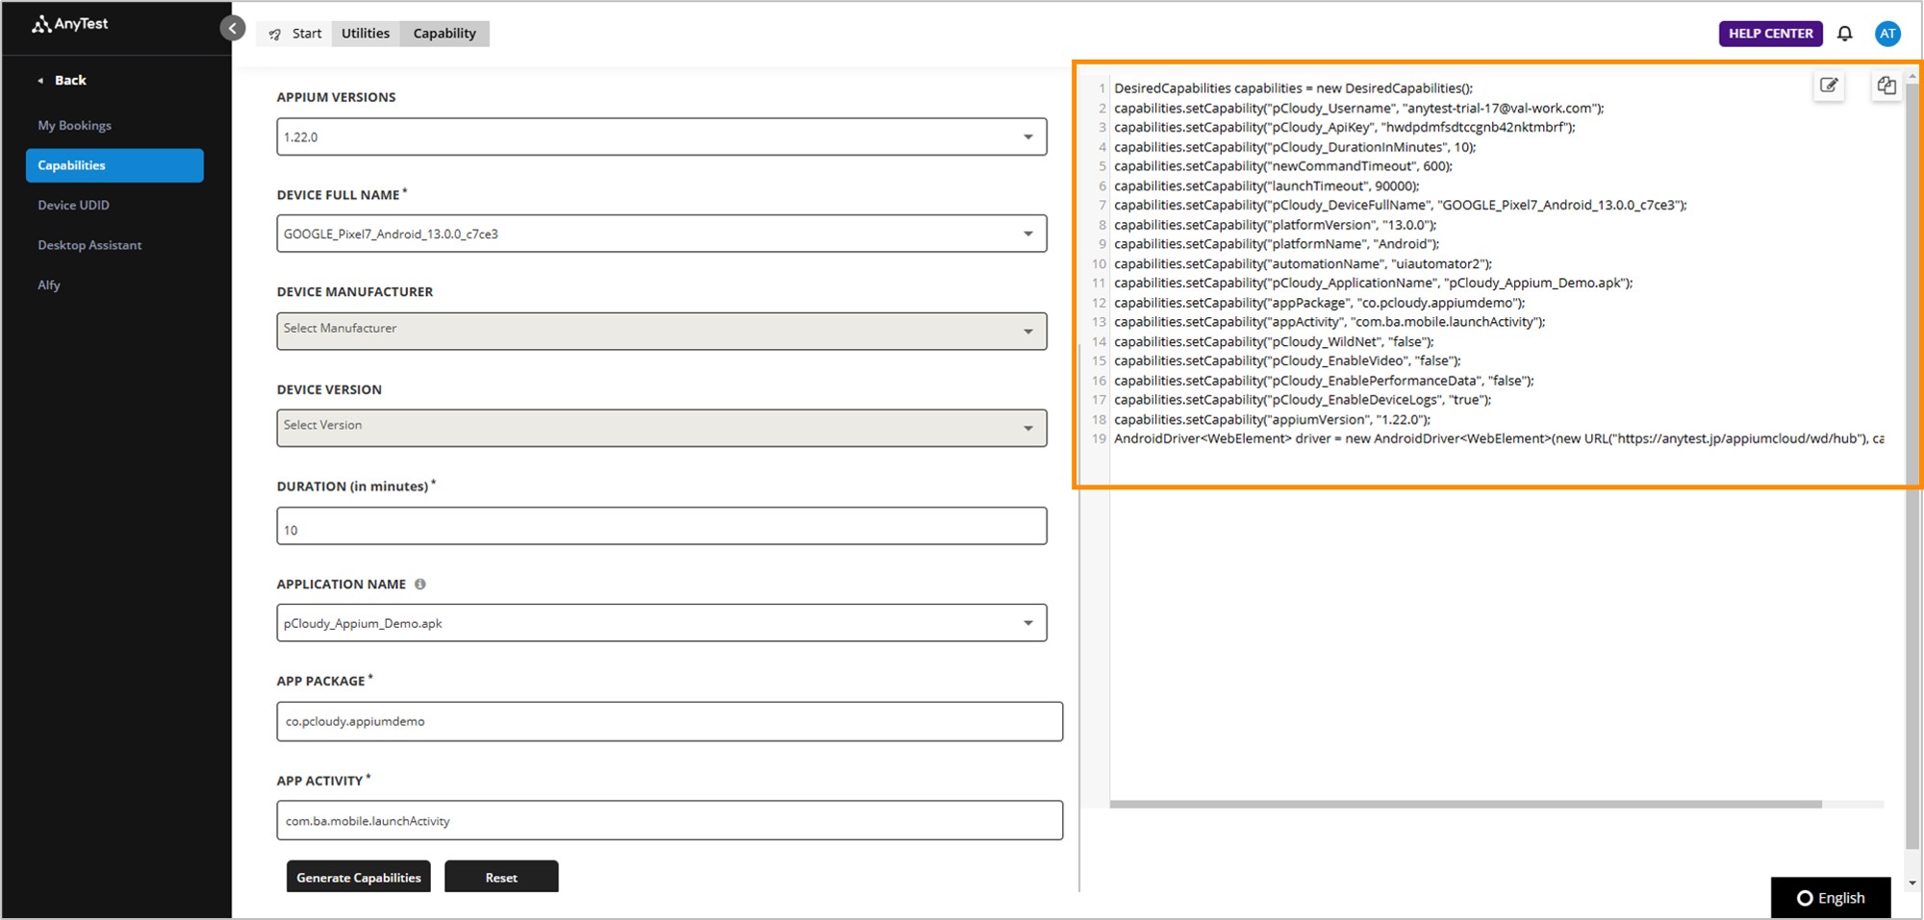Click the DesiredCapabilities declaration line

pos(1293,88)
